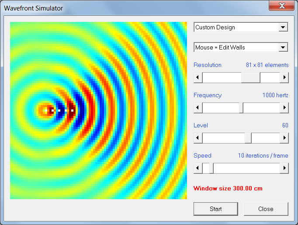Click the Frequency label
298x225 pixels.
coord(208,95)
